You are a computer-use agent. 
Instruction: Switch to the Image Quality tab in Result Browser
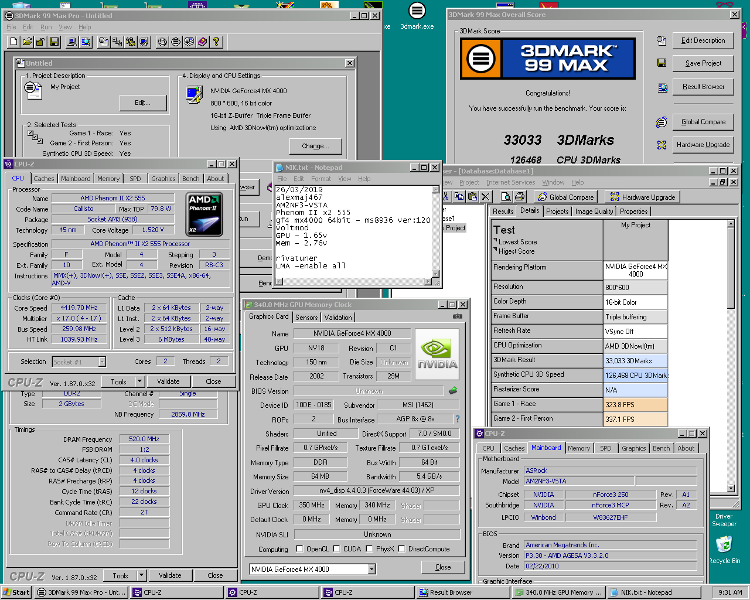tap(594, 212)
